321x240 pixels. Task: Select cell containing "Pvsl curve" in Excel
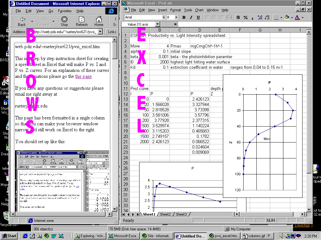[x=139, y=88]
